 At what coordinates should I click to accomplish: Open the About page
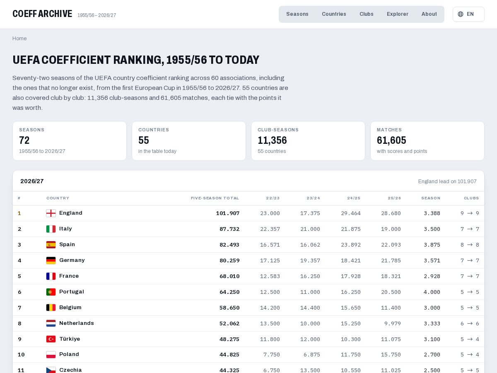(429, 14)
